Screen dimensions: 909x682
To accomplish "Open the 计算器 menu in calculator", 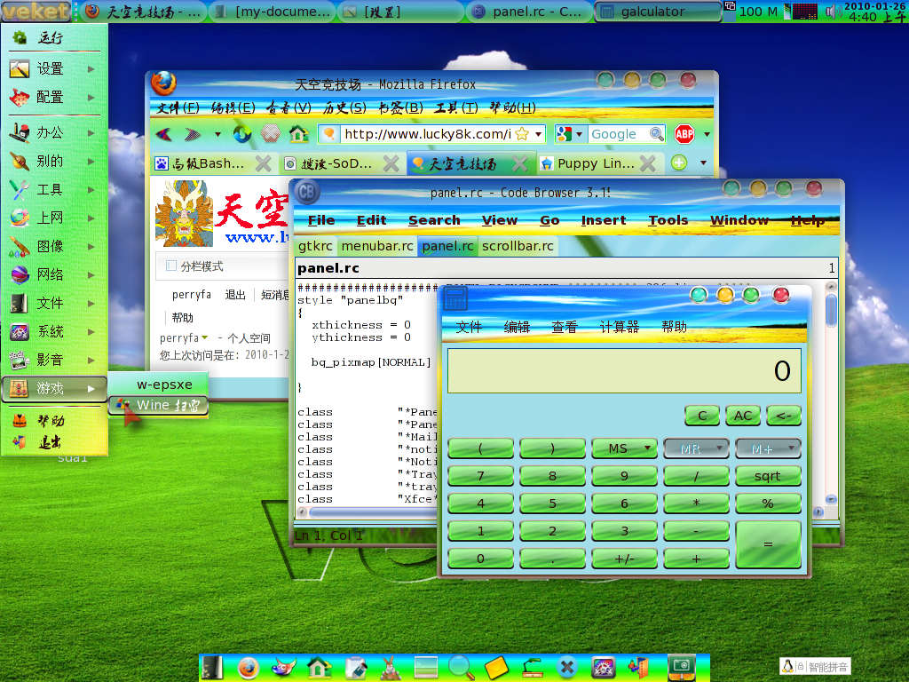I will 619,327.
